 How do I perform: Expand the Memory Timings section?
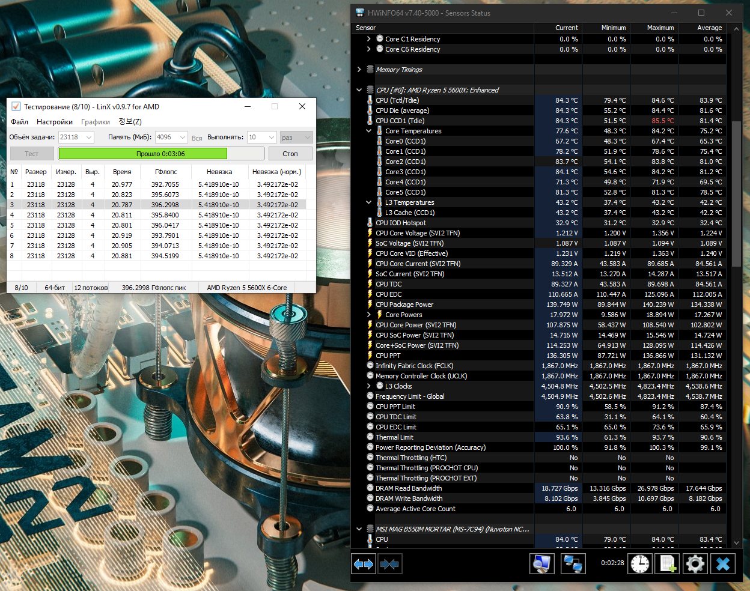(x=359, y=70)
